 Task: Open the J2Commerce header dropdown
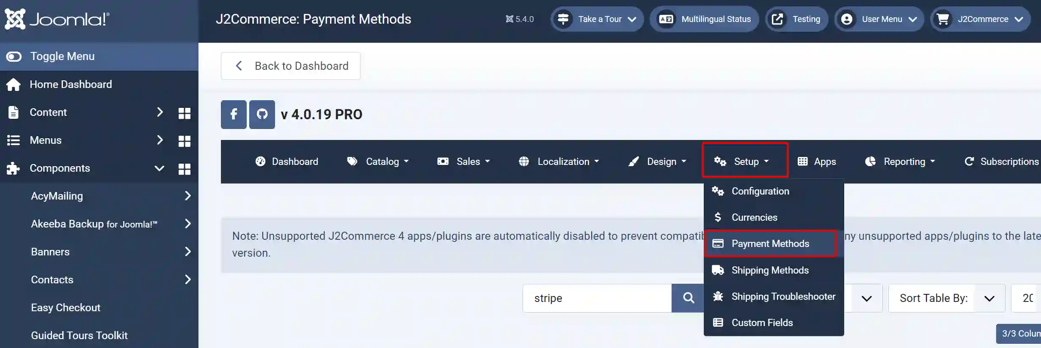[x=980, y=19]
